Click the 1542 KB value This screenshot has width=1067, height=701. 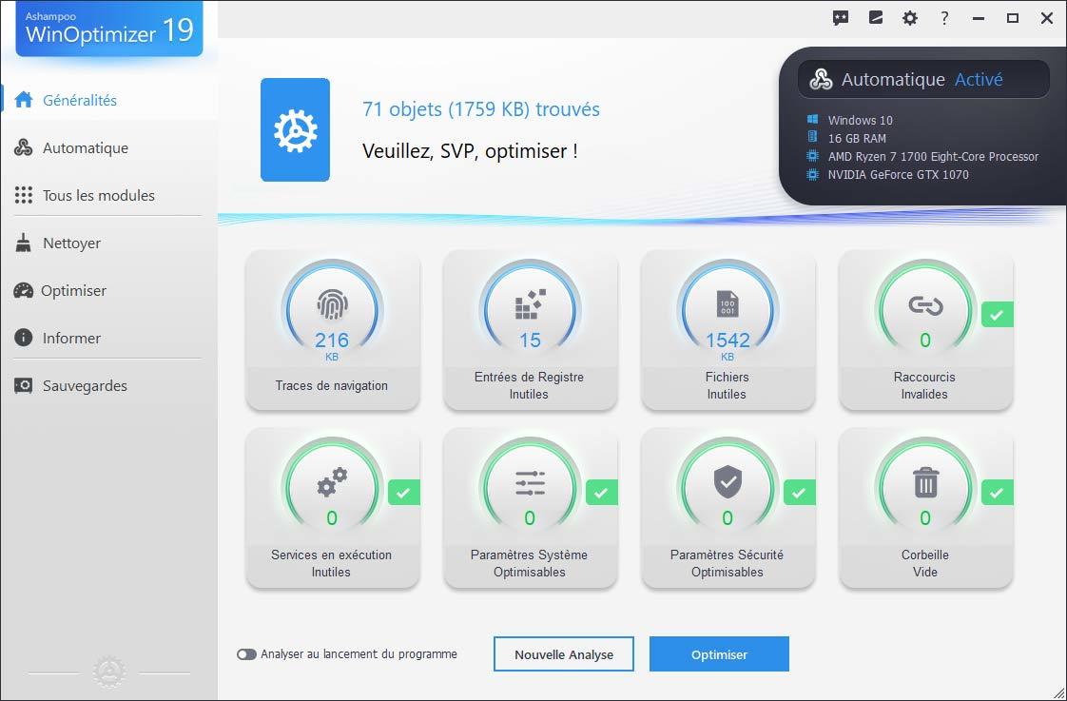[727, 344]
